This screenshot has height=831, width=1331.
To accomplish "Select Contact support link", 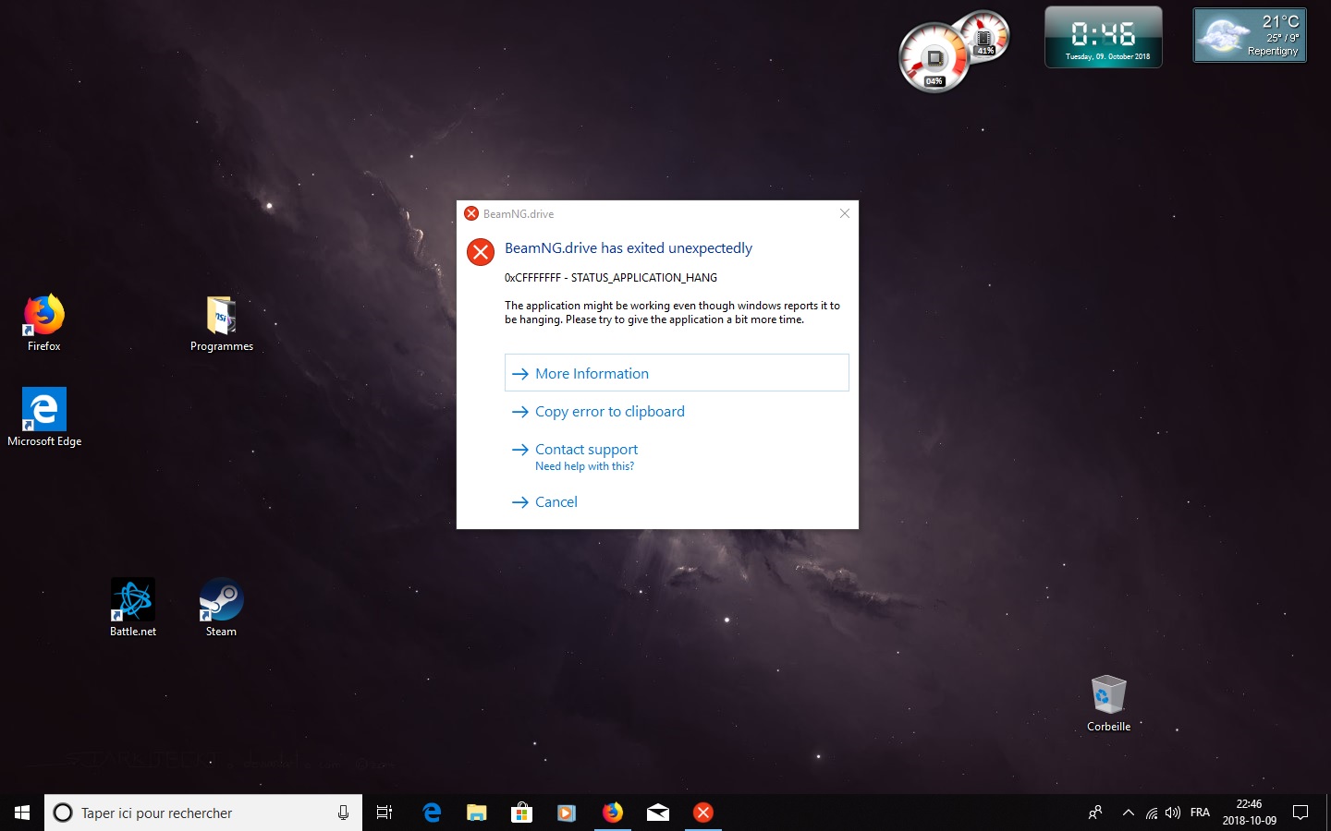I will [x=586, y=450].
